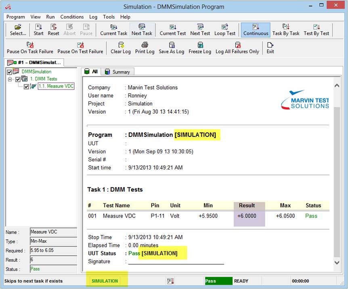Clear the log output
Viewport: 348px width, 289px height.
(x=121, y=48)
